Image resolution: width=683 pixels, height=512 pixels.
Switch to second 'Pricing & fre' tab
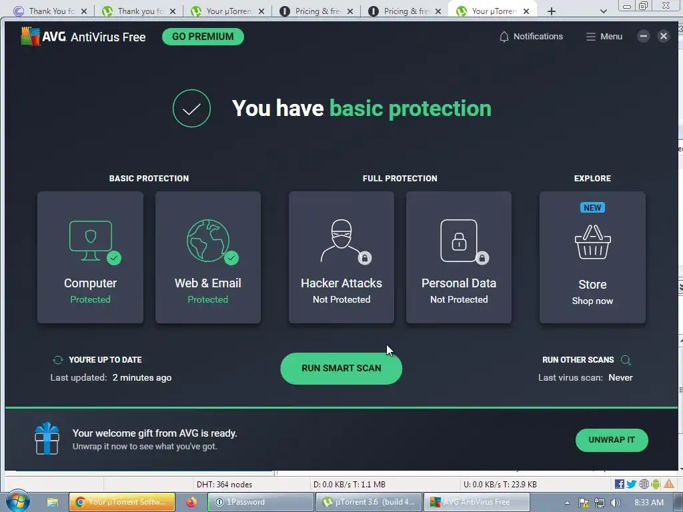pos(405,11)
